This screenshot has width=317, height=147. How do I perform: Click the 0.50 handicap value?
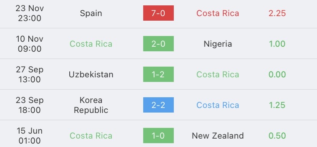(277, 136)
